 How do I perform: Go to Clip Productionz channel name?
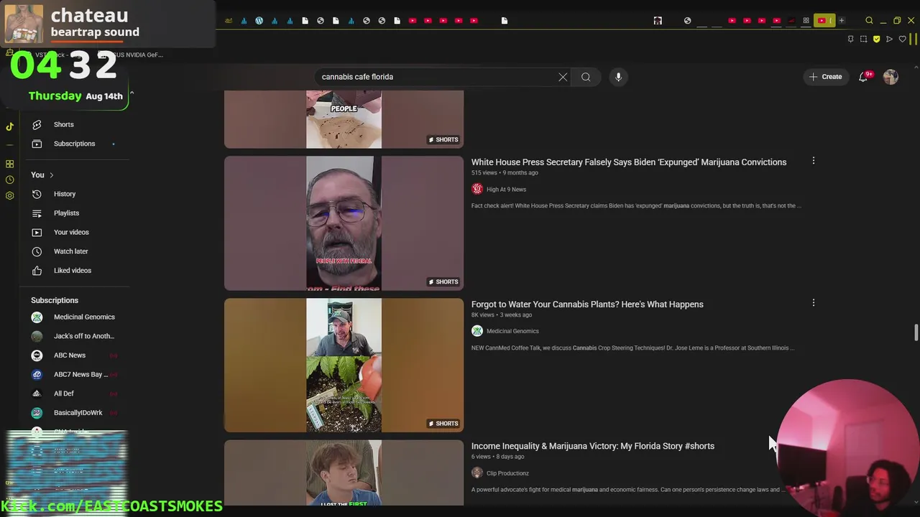click(x=507, y=473)
